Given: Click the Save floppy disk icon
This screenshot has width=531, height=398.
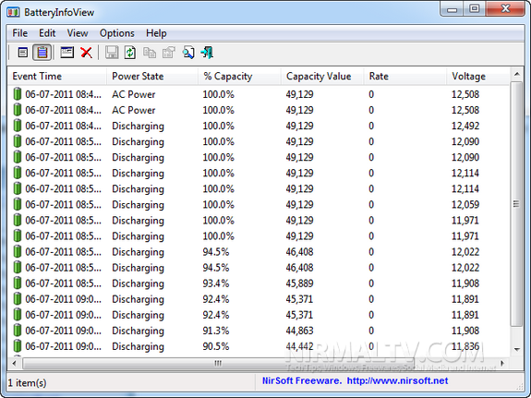Looking at the screenshot, I should click(x=112, y=53).
